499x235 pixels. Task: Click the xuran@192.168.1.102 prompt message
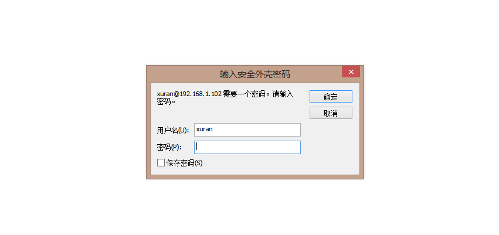click(189, 94)
